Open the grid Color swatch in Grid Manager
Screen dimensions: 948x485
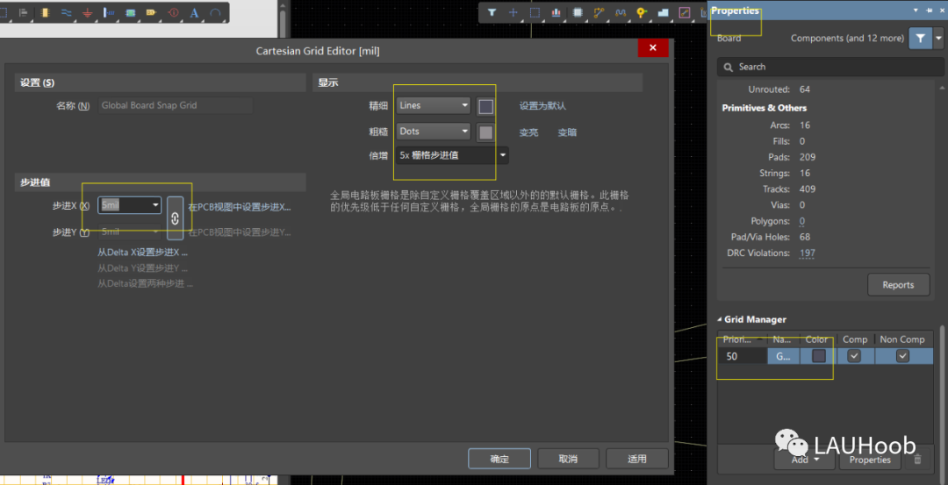click(819, 356)
